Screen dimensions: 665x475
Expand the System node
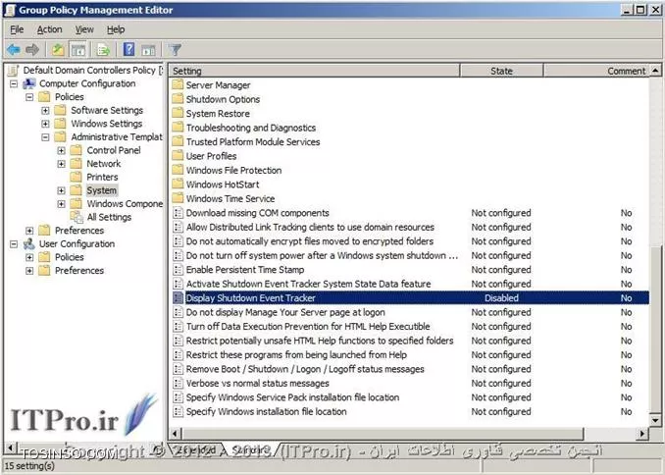click(x=62, y=190)
